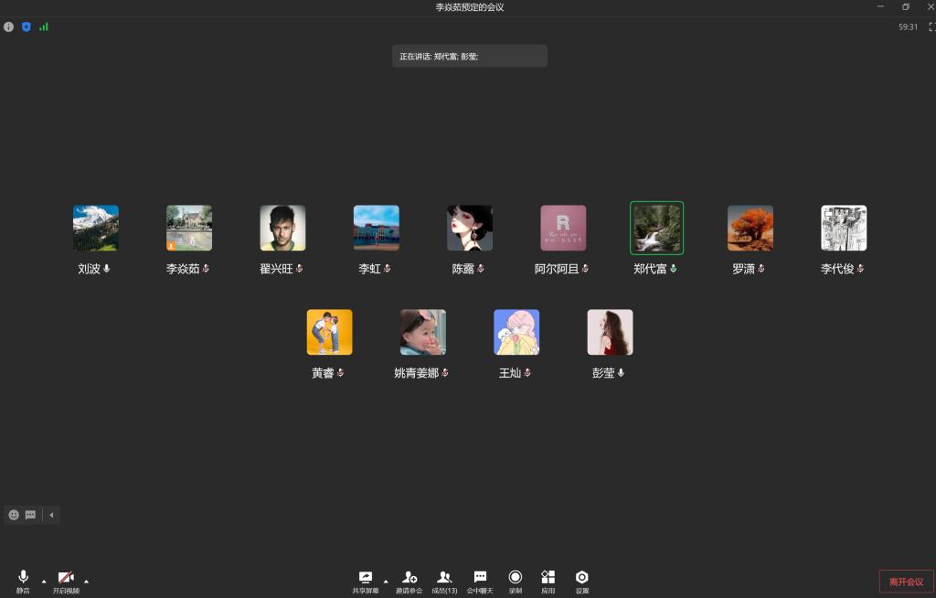The image size is (936, 598).
Task: Open the emoji reactions icon
Action: pos(14,515)
